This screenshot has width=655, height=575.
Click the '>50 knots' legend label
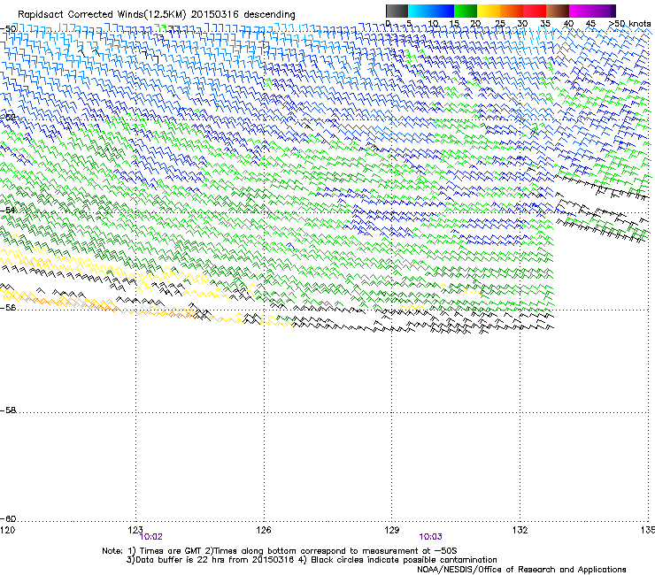coord(629,24)
